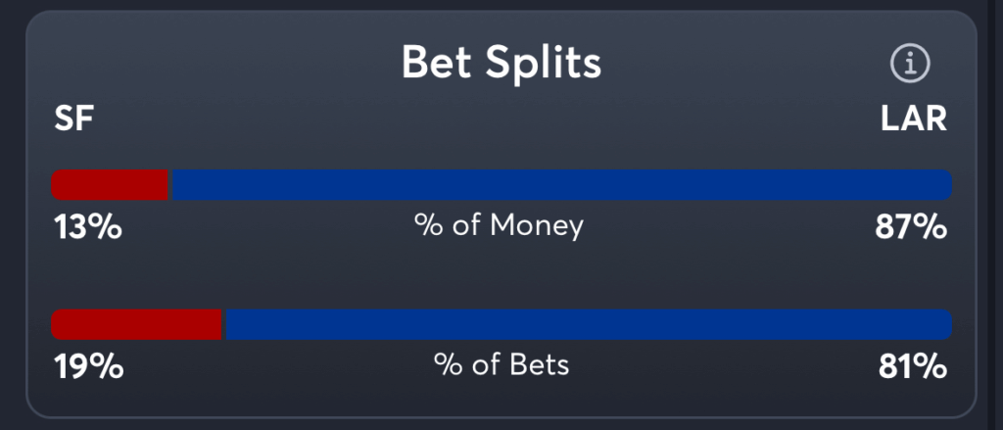The image size is (1003, 430).
Task: Click the Bet Splits heading
Action: (501, 64)
